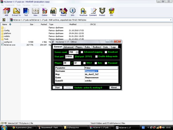
Task: Click the Find binoculars toolbar icon
Action: 54,11
